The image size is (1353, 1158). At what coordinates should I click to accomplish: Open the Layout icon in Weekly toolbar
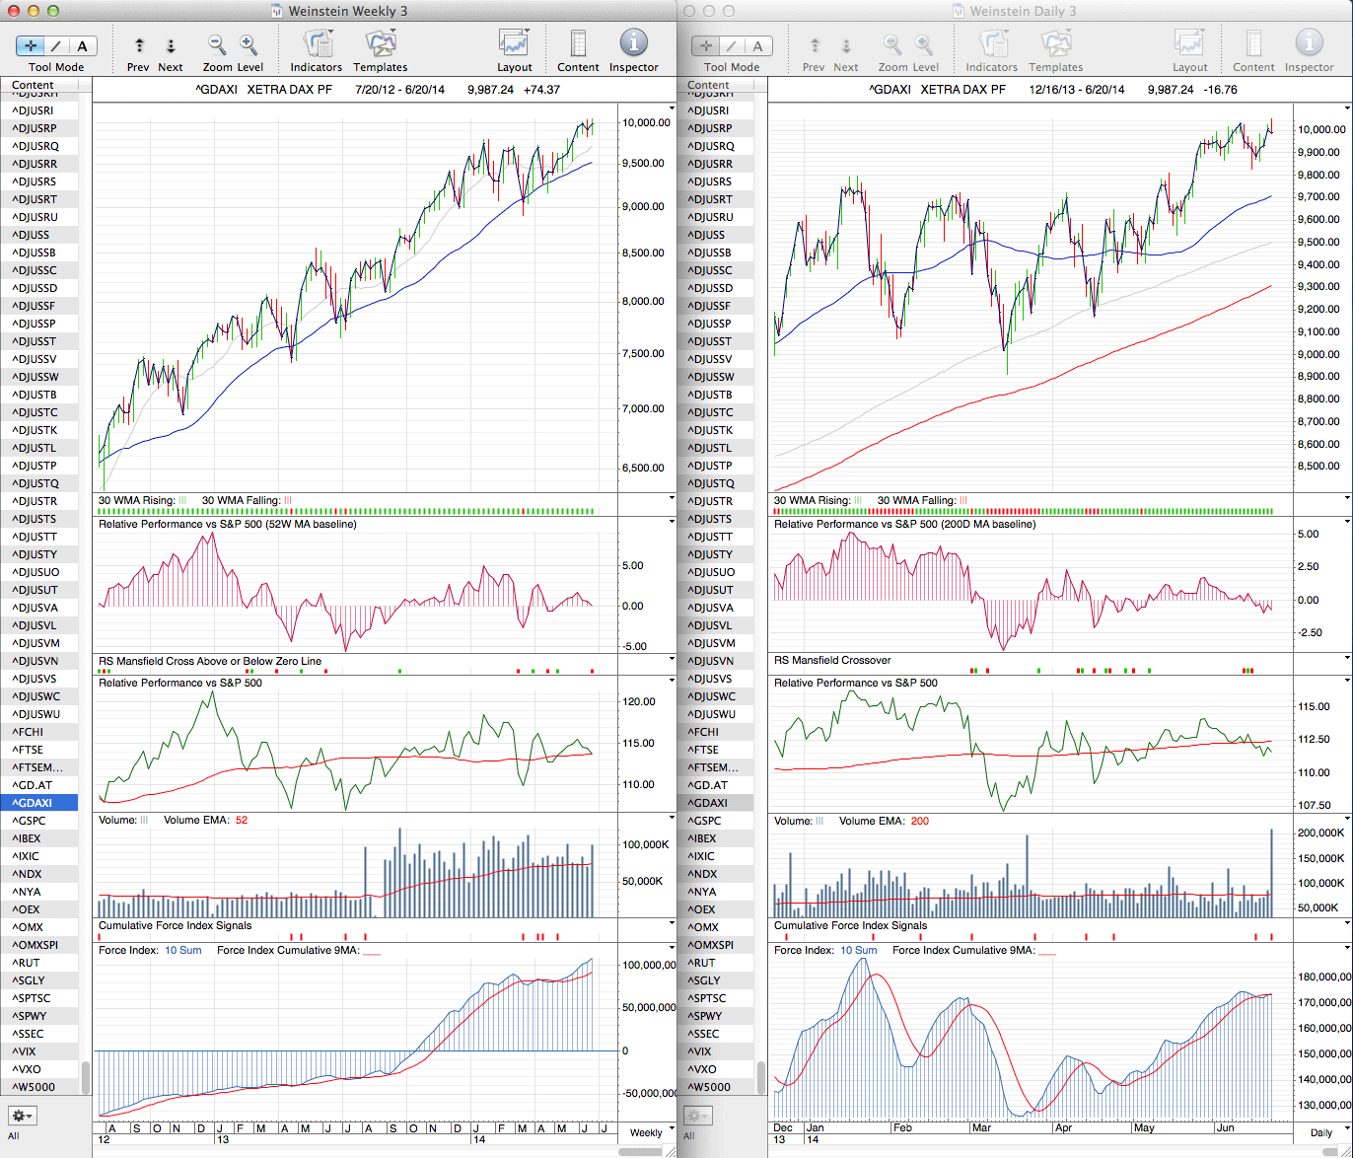pos(514,45)
